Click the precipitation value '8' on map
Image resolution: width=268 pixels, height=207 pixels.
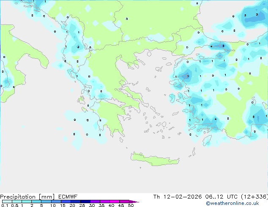tap(223, 46)
